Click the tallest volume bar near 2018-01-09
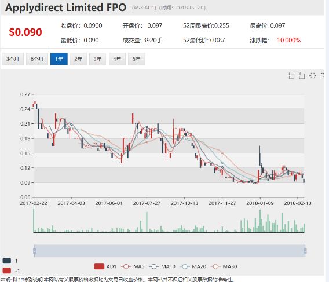 pos(260,221)
